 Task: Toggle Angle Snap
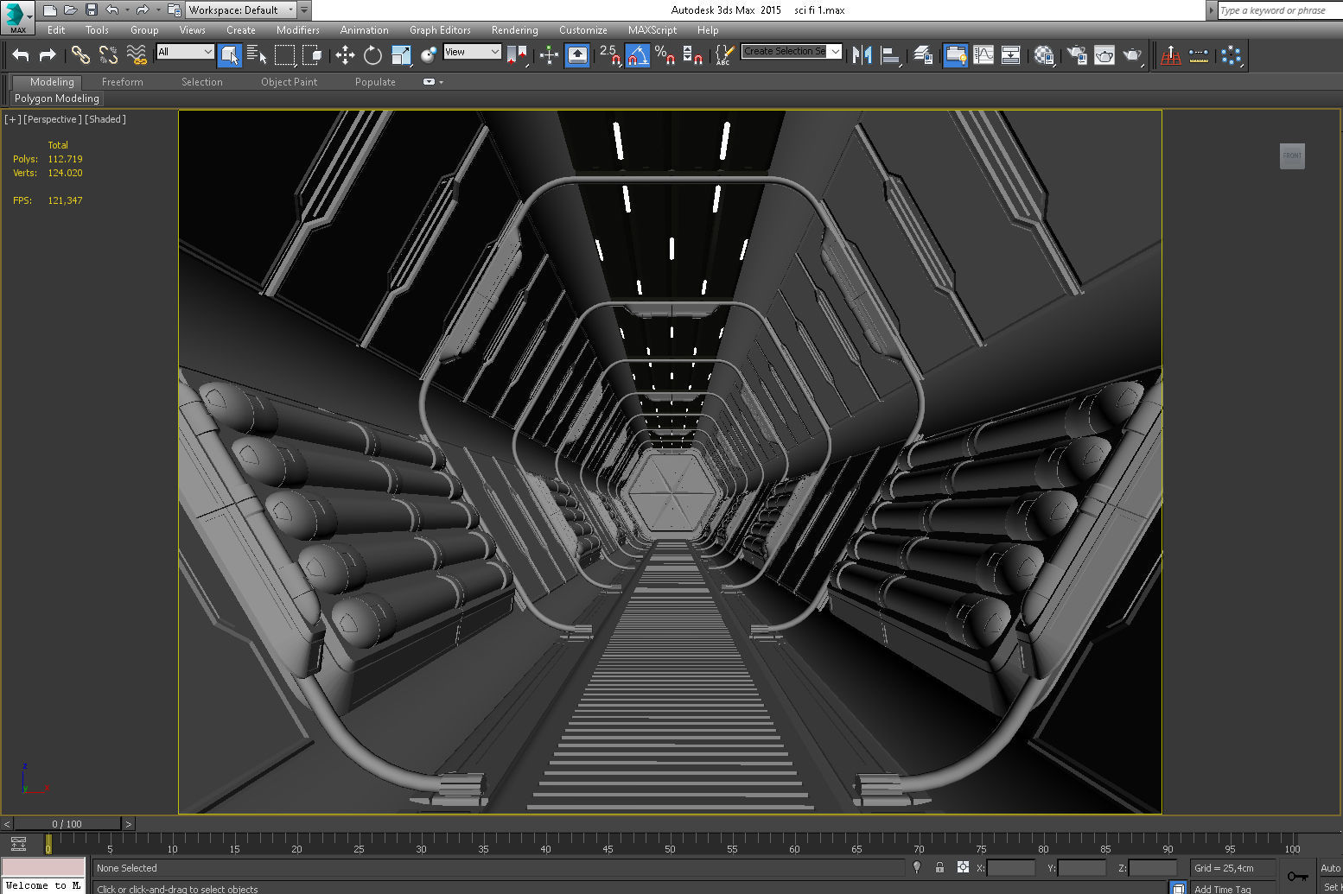pyautogui.click(x=637, y=55)
